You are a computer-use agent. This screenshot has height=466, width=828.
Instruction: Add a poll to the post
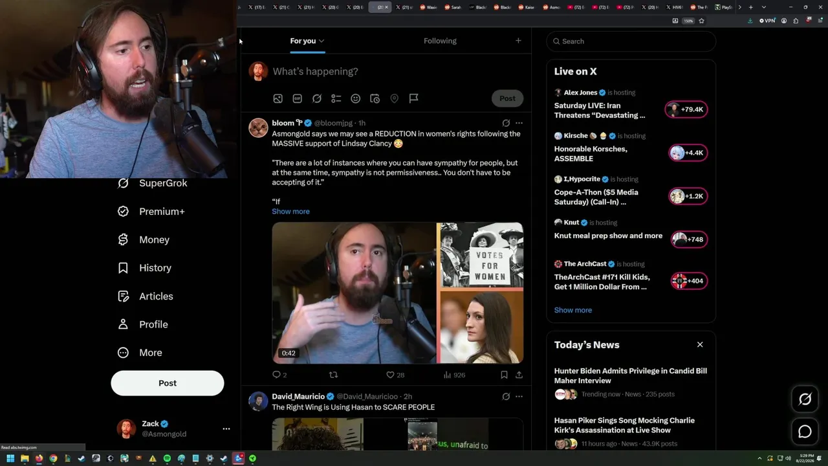point(336,98)
